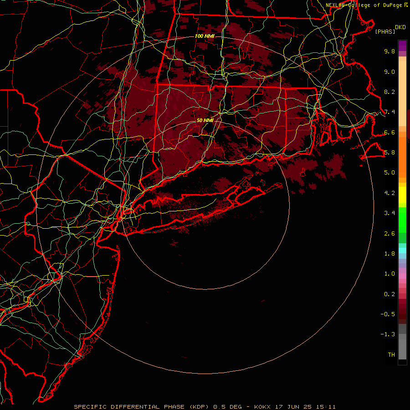Click the "DKD" legend title
Image resolution: width=410 pixels, height=410 pixels.
pos(400,27)
